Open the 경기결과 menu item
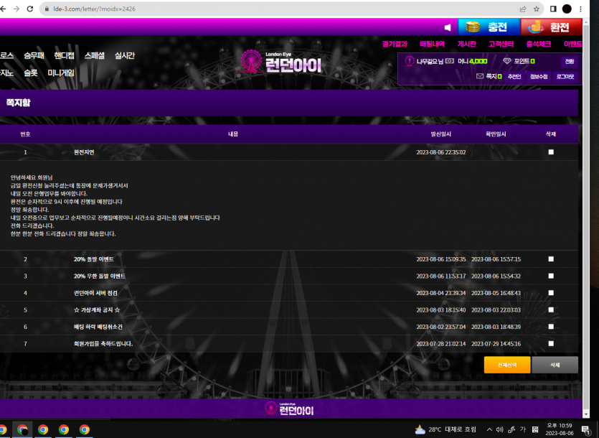The height and width of the screenshot is (438, 599). (395, 44)
